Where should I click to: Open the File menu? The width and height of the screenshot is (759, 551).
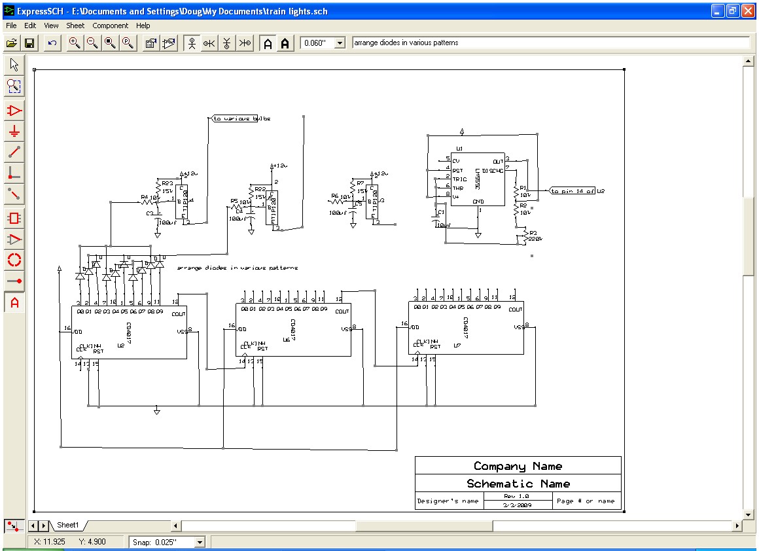pos(11,26)
